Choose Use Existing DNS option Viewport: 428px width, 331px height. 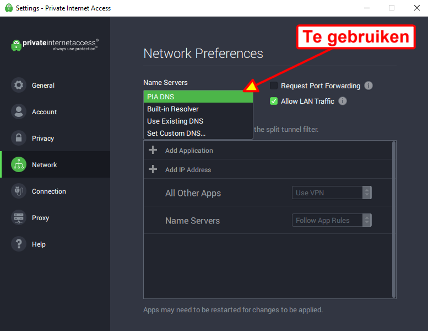(x=198, y=121)
